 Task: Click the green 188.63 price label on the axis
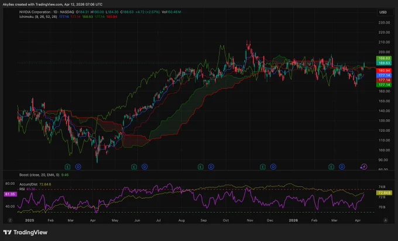point(384,59)
